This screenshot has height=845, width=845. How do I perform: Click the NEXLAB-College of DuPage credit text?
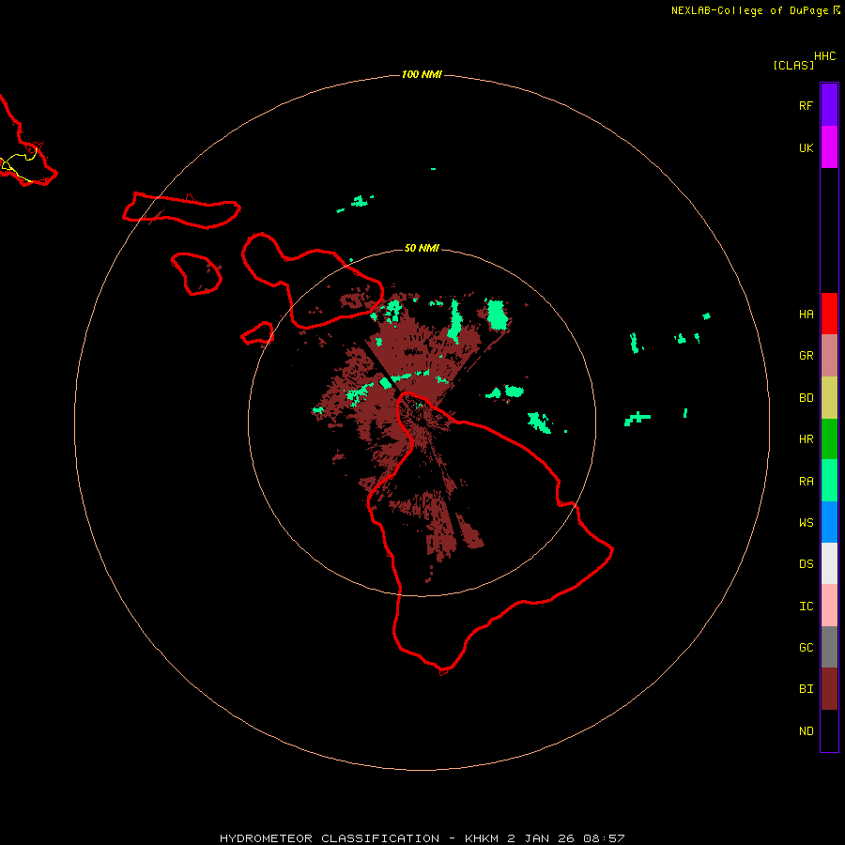pos(749,10)
